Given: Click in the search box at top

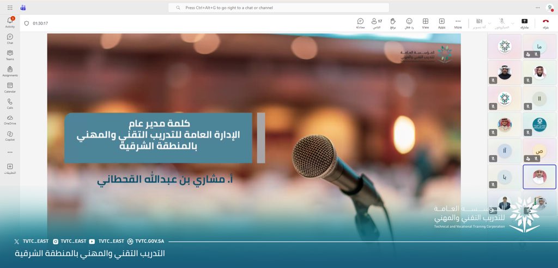Looking at the screenshot, I should (x=278, y=8).
